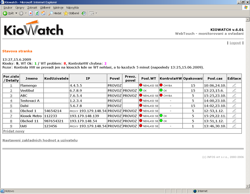The image size is (250, 194).
Task: Expand the Zpět back history dropdown arrow
Action: (x=16, y=13)
